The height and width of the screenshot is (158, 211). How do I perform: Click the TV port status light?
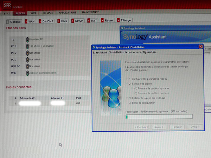27,40
